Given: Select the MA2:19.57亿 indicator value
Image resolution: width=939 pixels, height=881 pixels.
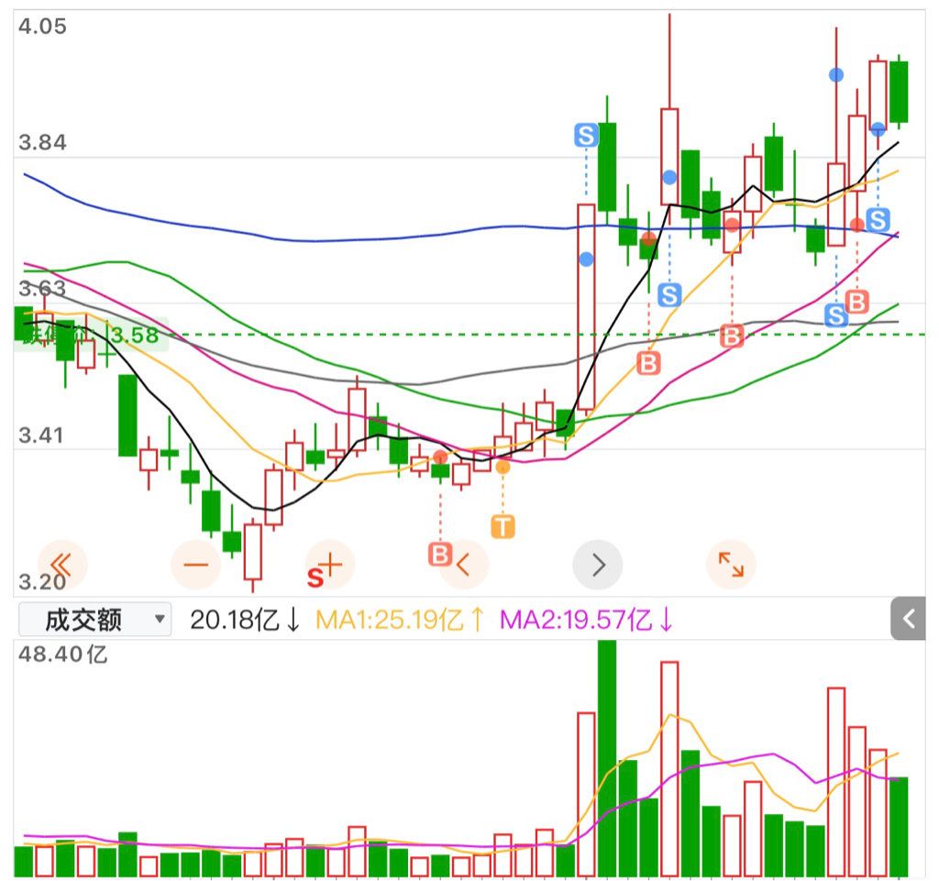Looking at the screenshot, I should click(x=586, y=620).
